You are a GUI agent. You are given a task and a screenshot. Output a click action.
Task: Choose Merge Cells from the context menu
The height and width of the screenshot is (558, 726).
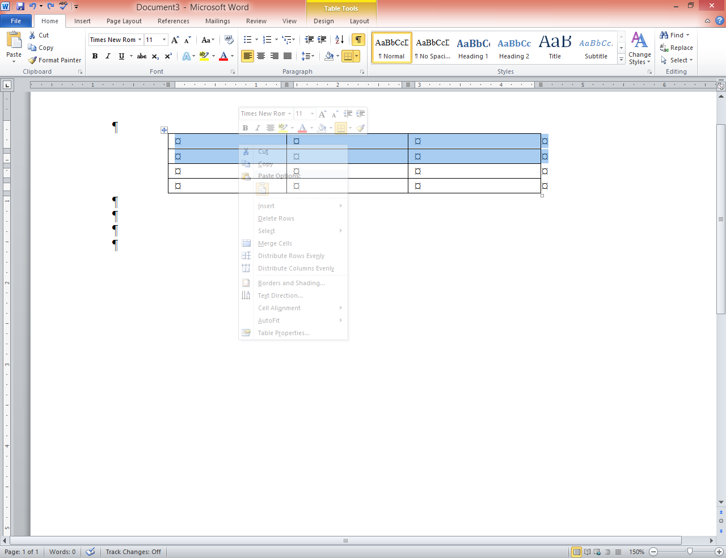coord(275,243)
